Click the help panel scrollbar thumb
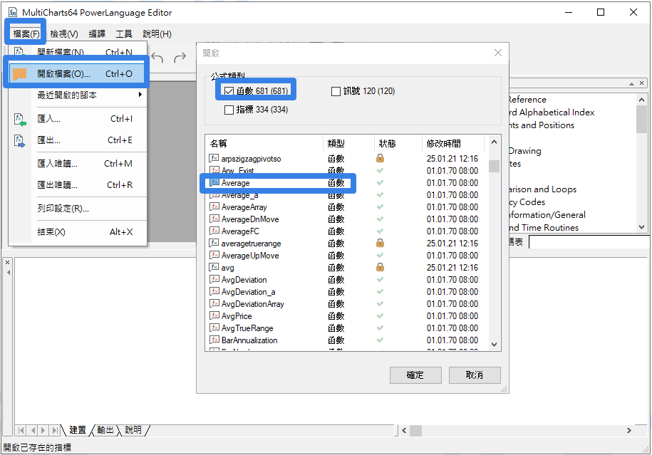Viewport: 652px width, 455px height. point(641,119)
